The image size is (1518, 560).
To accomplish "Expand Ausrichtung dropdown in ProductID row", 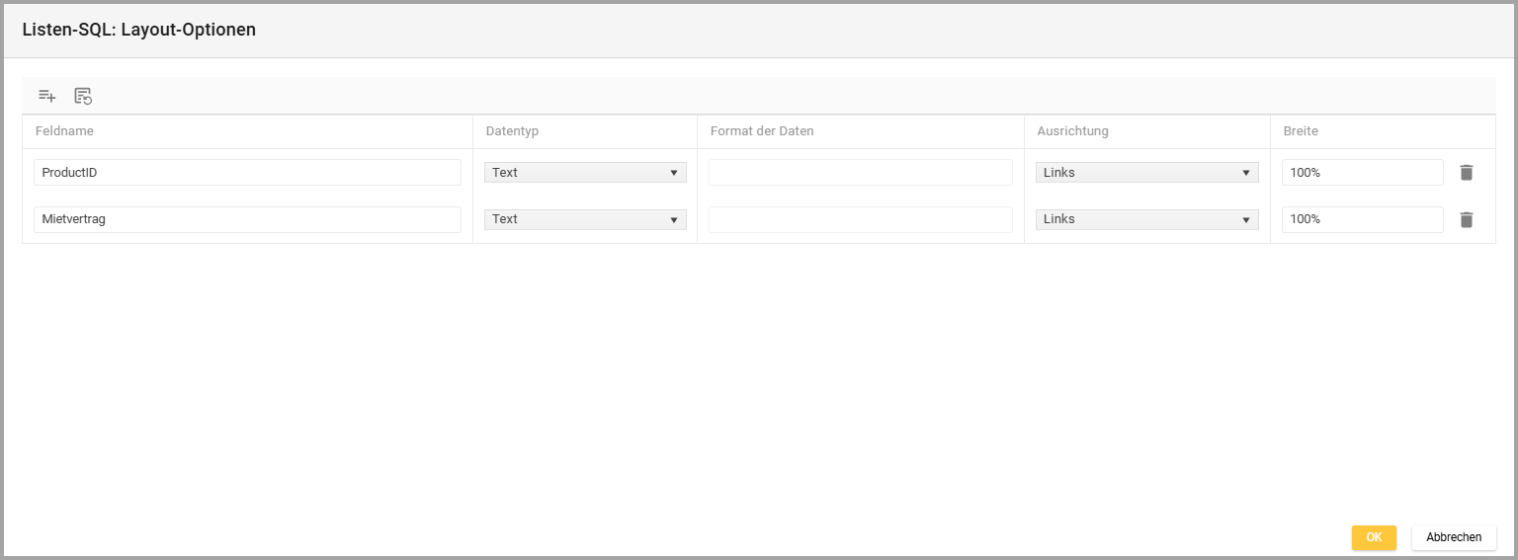I will (x=1146, y=173).
